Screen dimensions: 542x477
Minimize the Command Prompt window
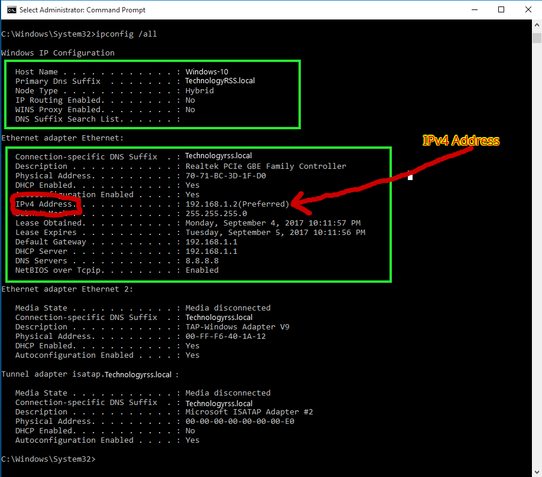pos(475,9)
